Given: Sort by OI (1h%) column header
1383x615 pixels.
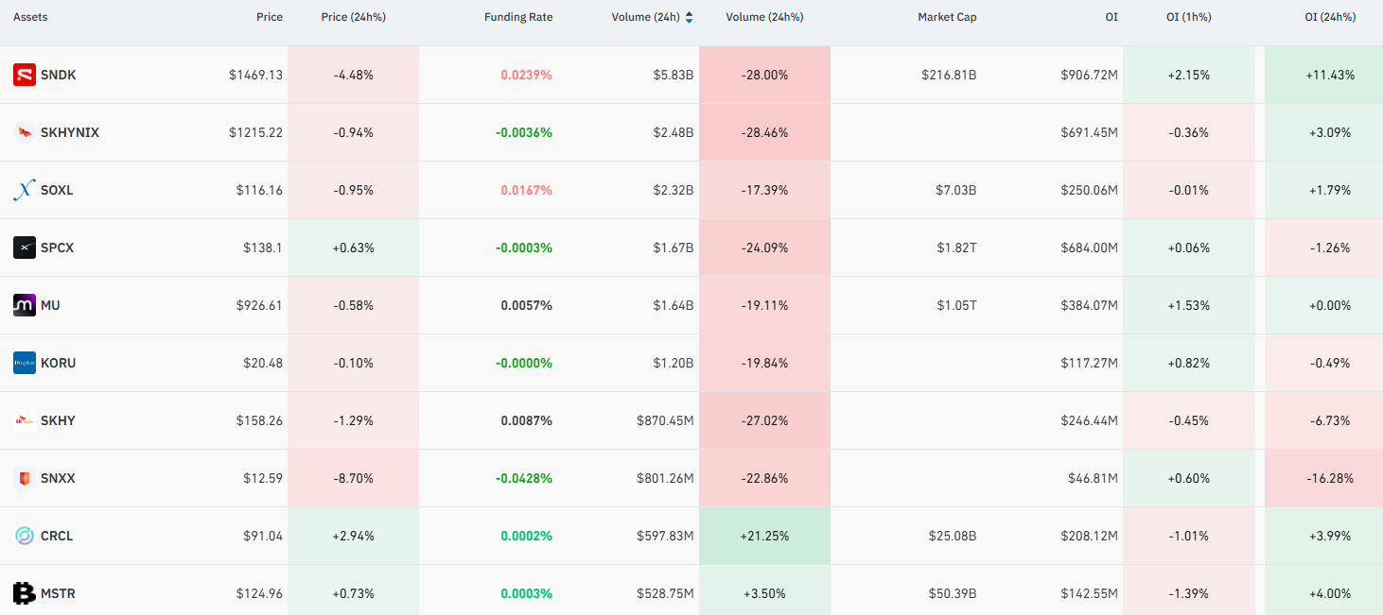Looking at the screenshot, I should point(1188,17).
